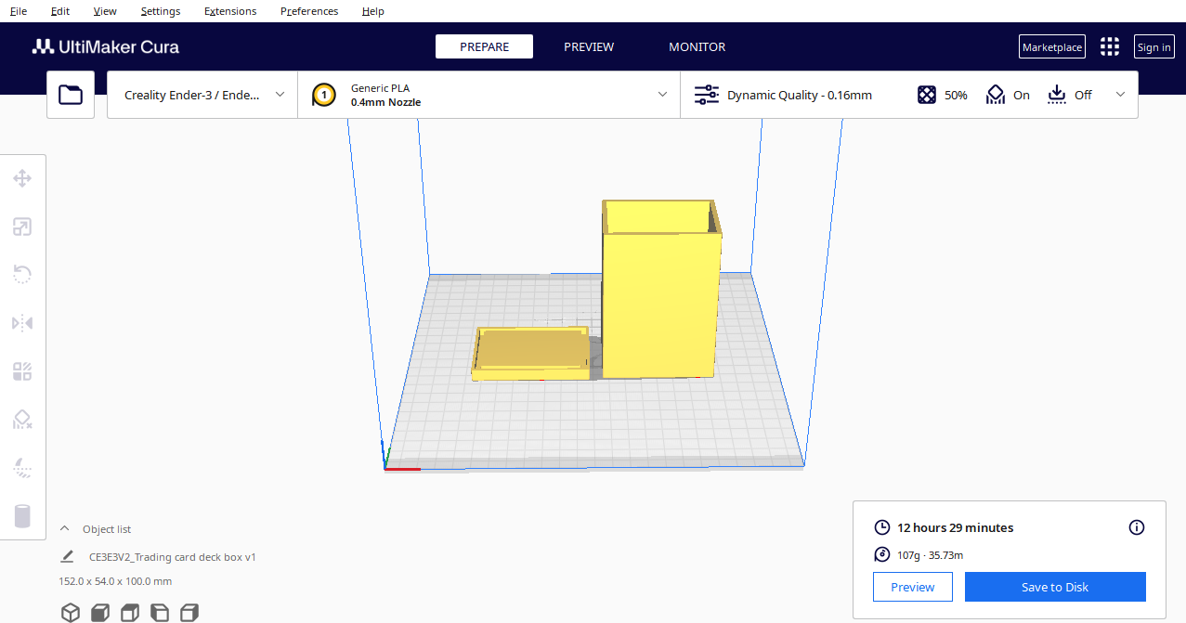1186x623 pixels.
Task: Click the Sign in button
Action: (1154, 47)
